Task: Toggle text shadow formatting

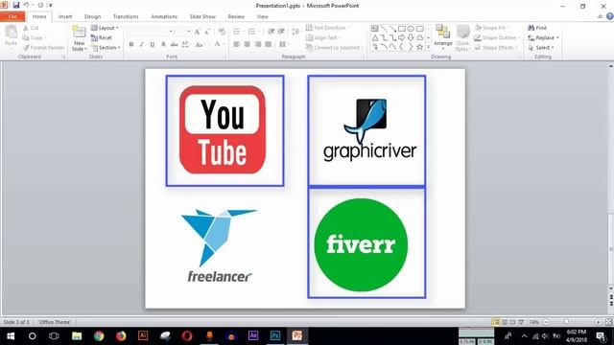Action: click(163, 44)
